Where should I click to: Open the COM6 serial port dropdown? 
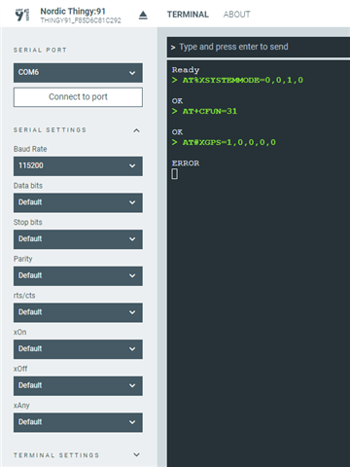[78, 73]
